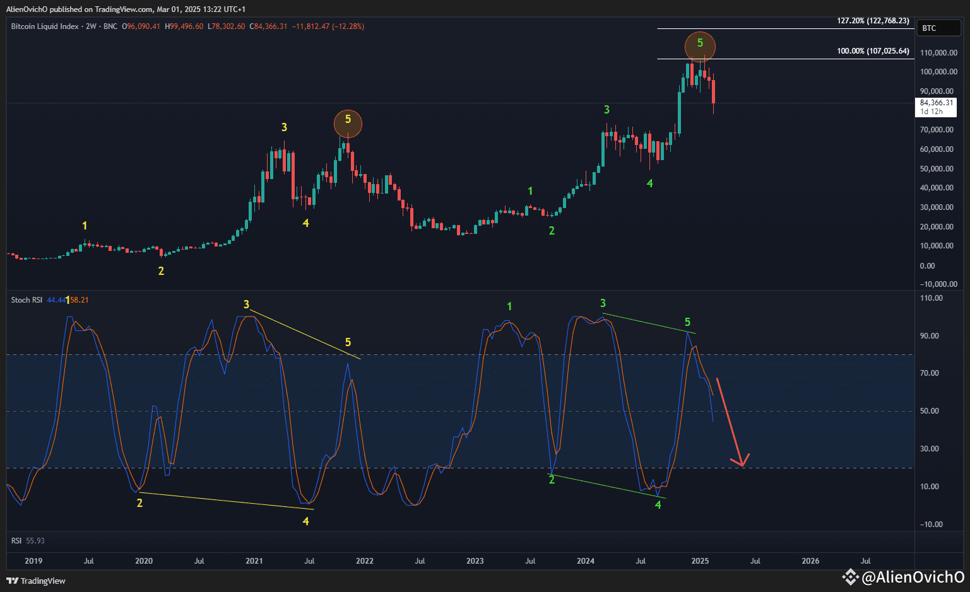Click the 70,000.00 price axis label
970x592 pixels.
point(937,130)
